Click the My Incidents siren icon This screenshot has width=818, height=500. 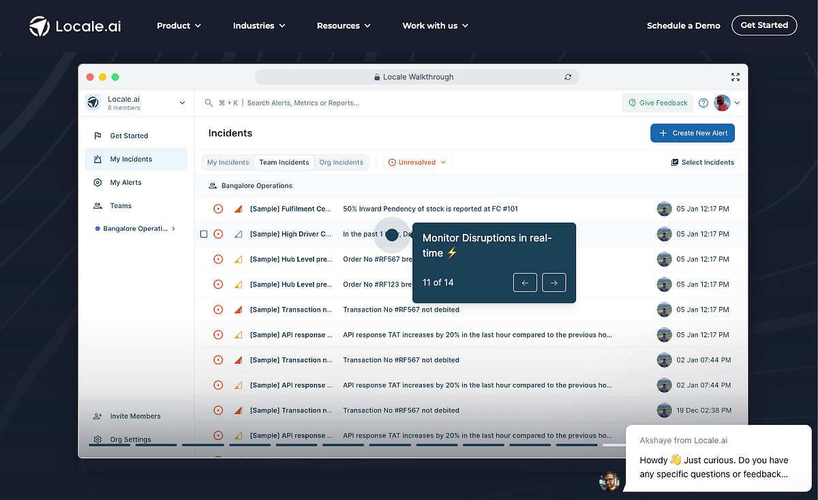(97, 159)
